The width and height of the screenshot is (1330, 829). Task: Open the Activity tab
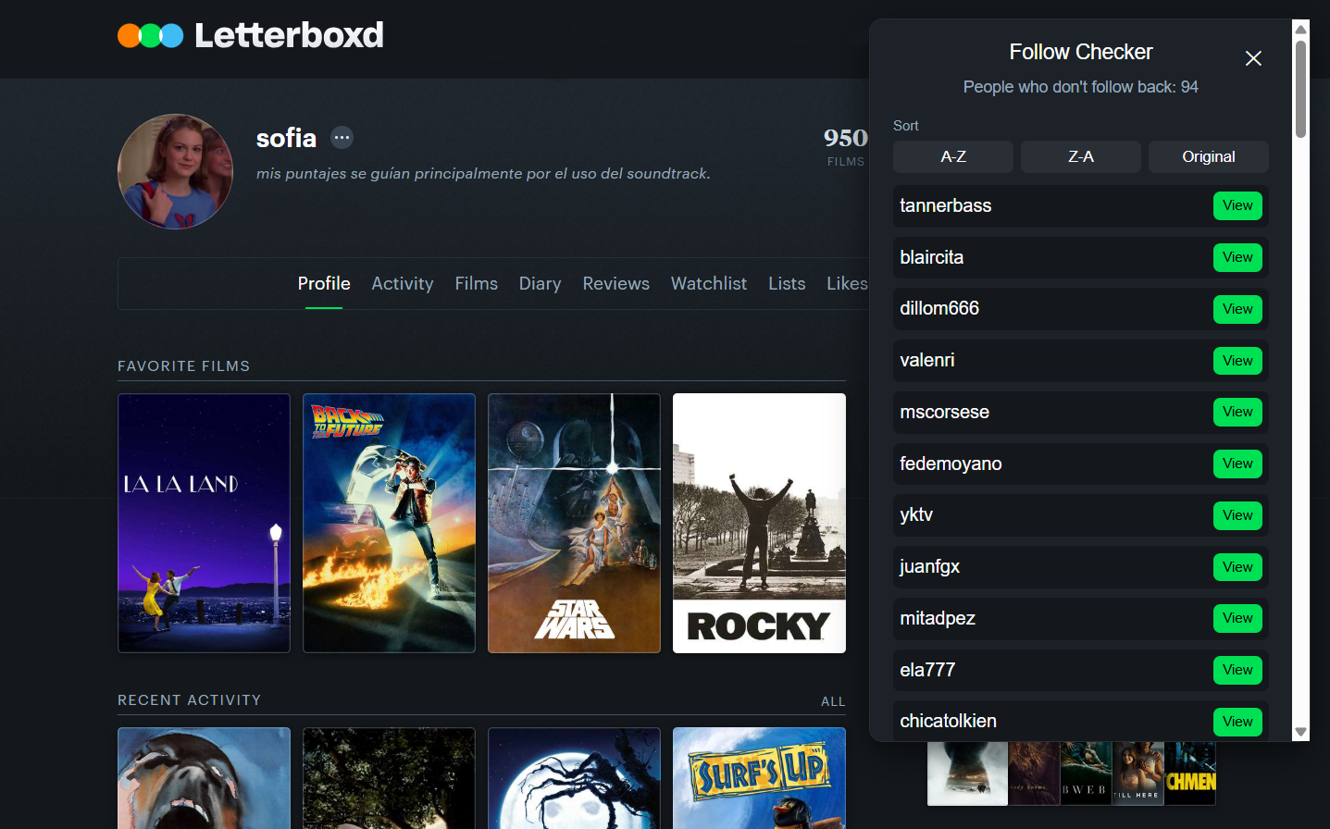click(x=403, y=283)
